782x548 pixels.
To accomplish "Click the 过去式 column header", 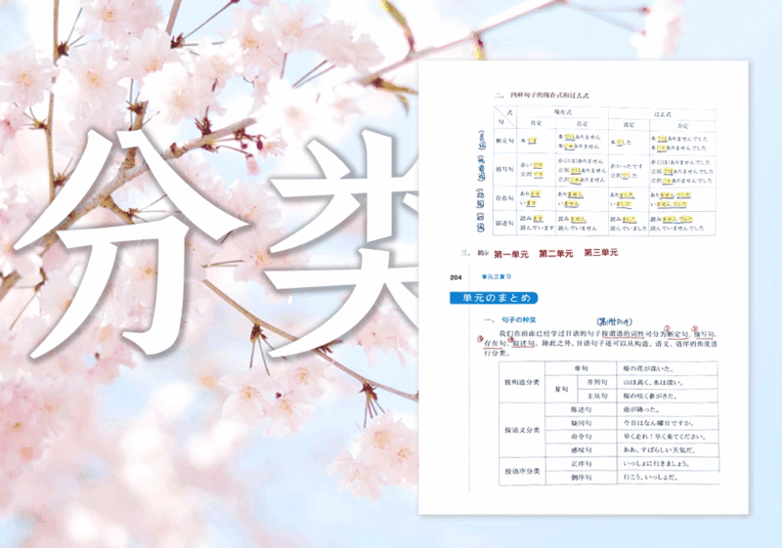I will click(663, 114).
